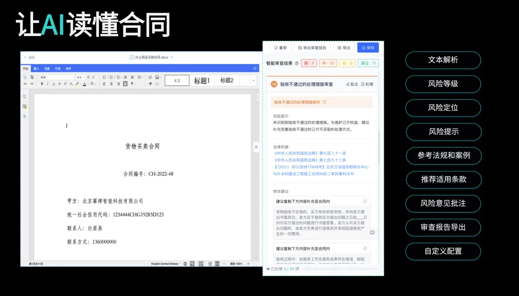Click the zoom in plus icon
Screen dimensions: 519x296
(x=249, y=263)
